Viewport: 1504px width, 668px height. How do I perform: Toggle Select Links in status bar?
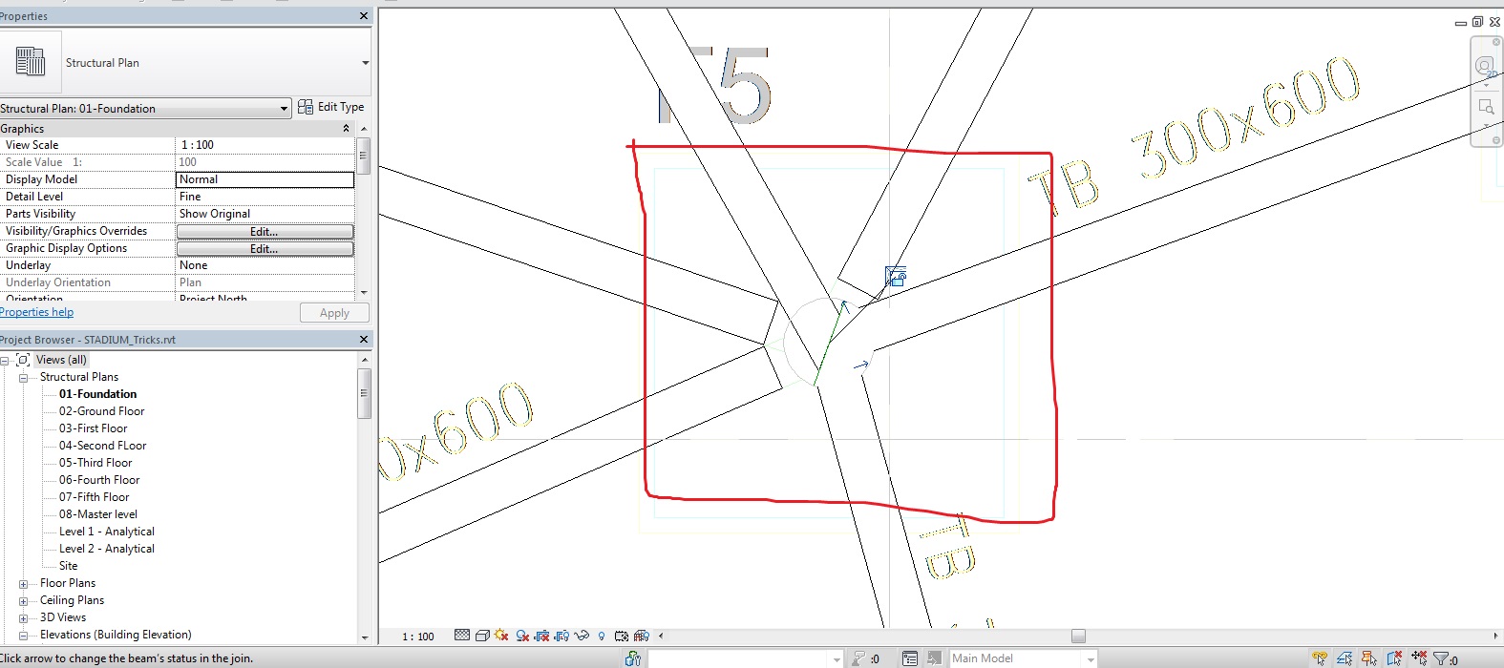pos(1320,658)
